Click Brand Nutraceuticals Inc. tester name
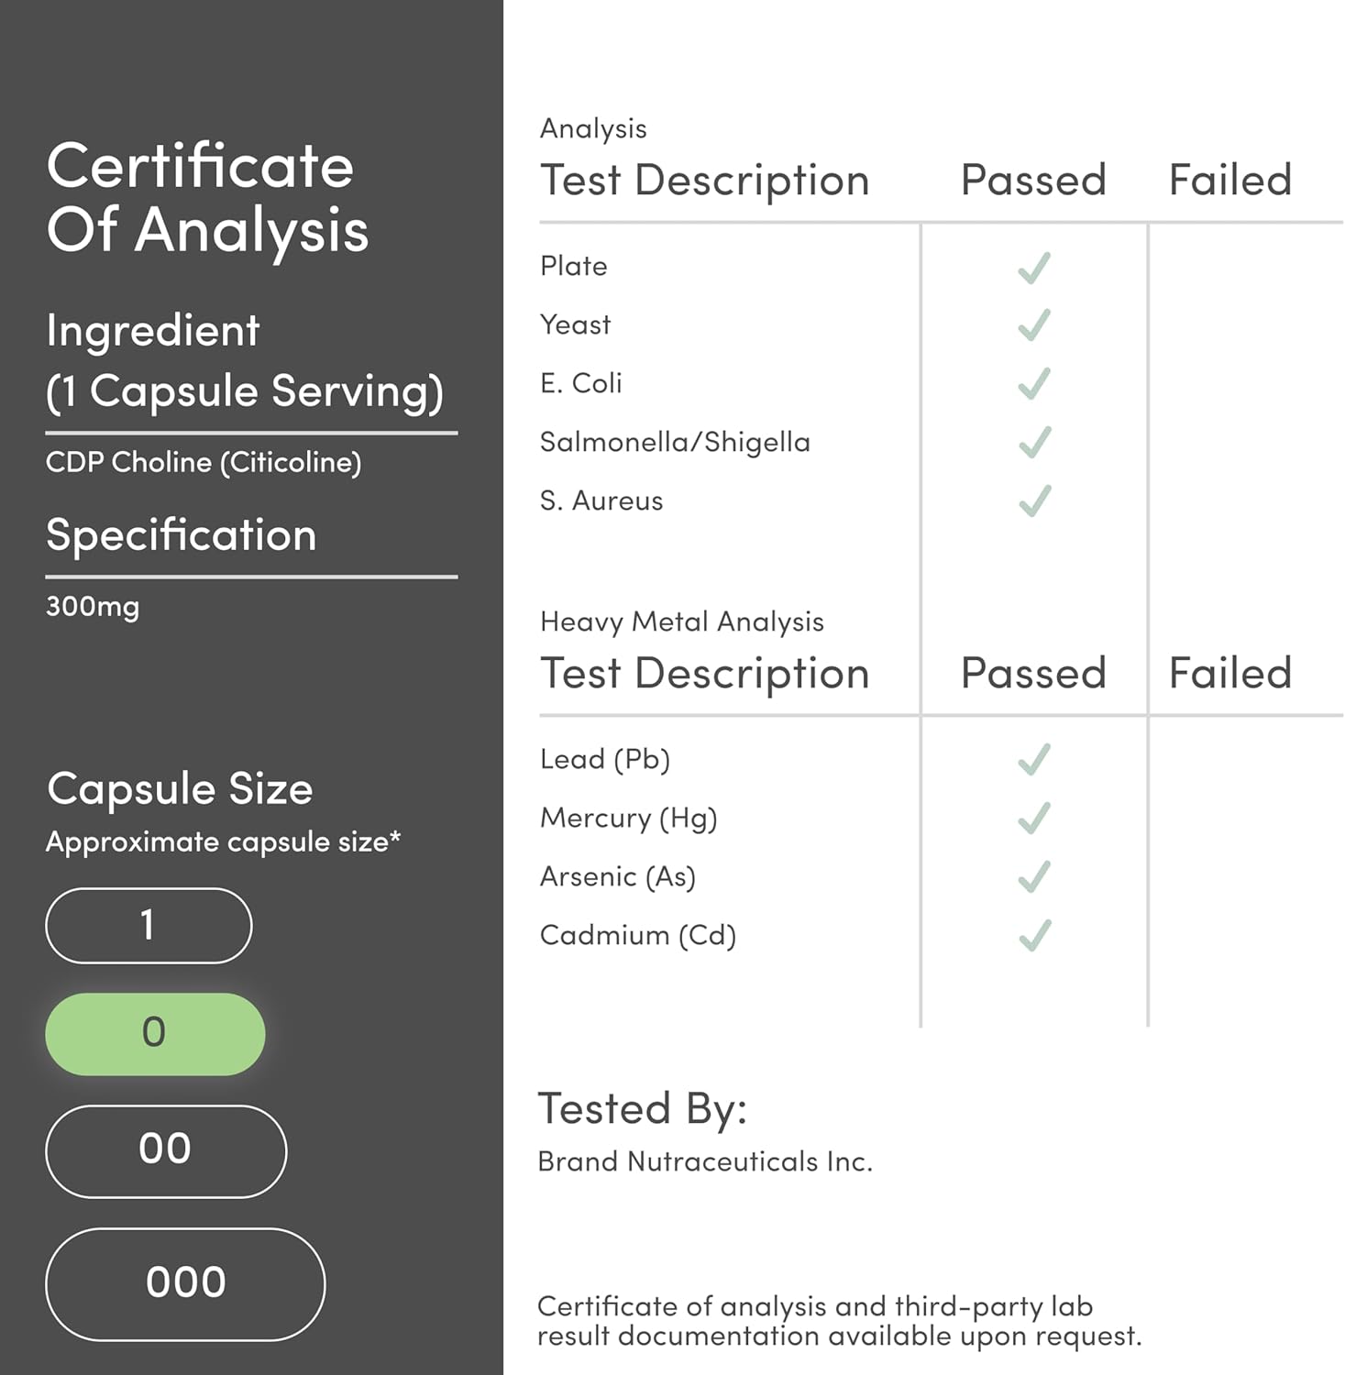 pos(704,1161)
